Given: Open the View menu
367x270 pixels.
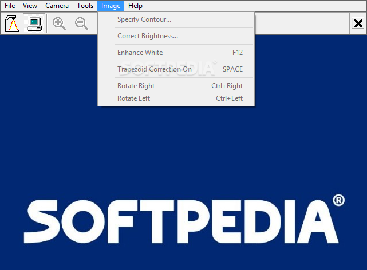Looking at the screenshot, I should coord(30,6).
